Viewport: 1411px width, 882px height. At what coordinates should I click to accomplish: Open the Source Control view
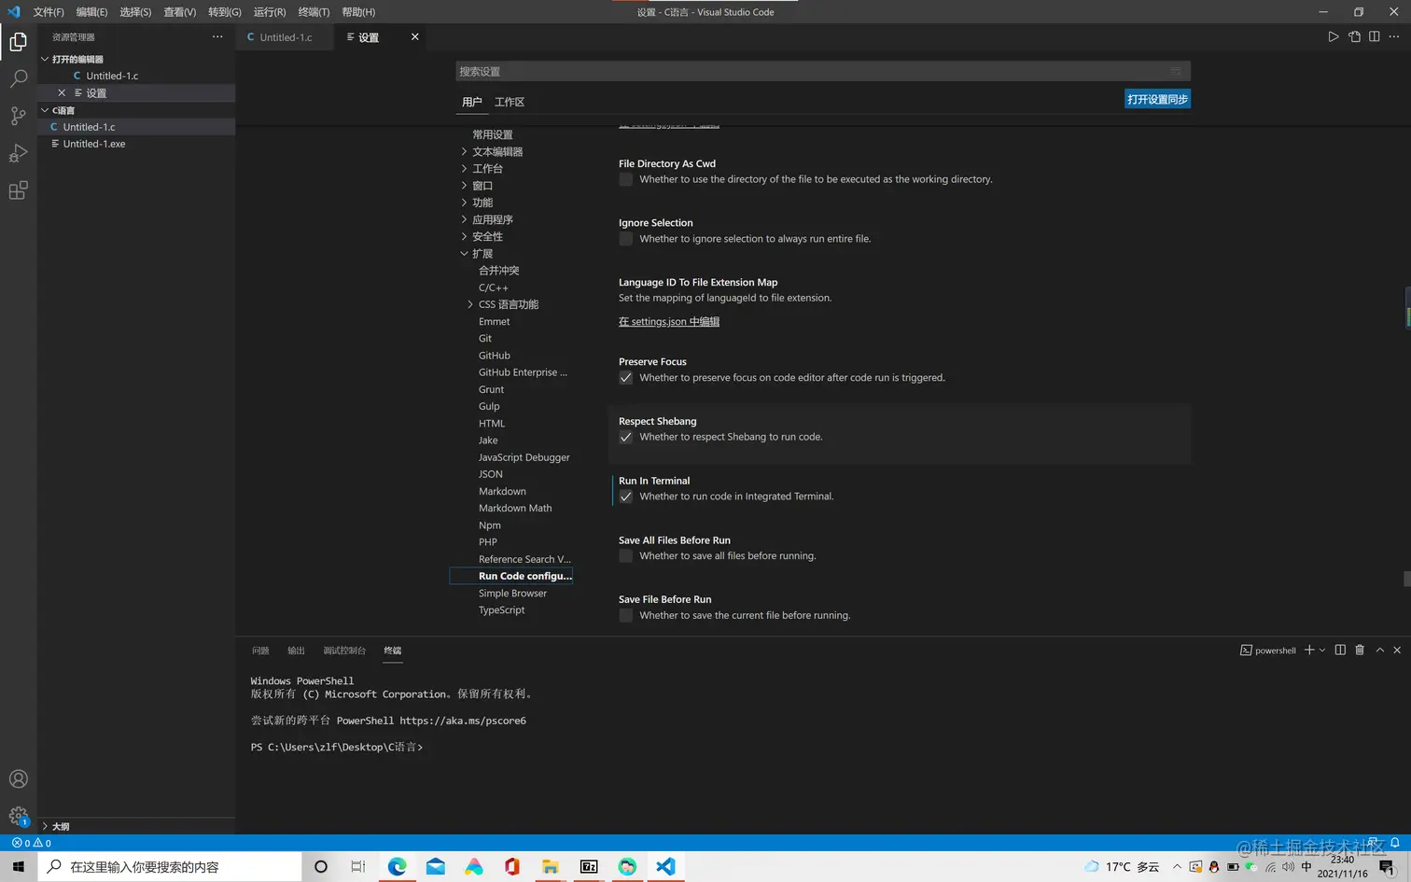pyautogui.click(x=18, y=116)
